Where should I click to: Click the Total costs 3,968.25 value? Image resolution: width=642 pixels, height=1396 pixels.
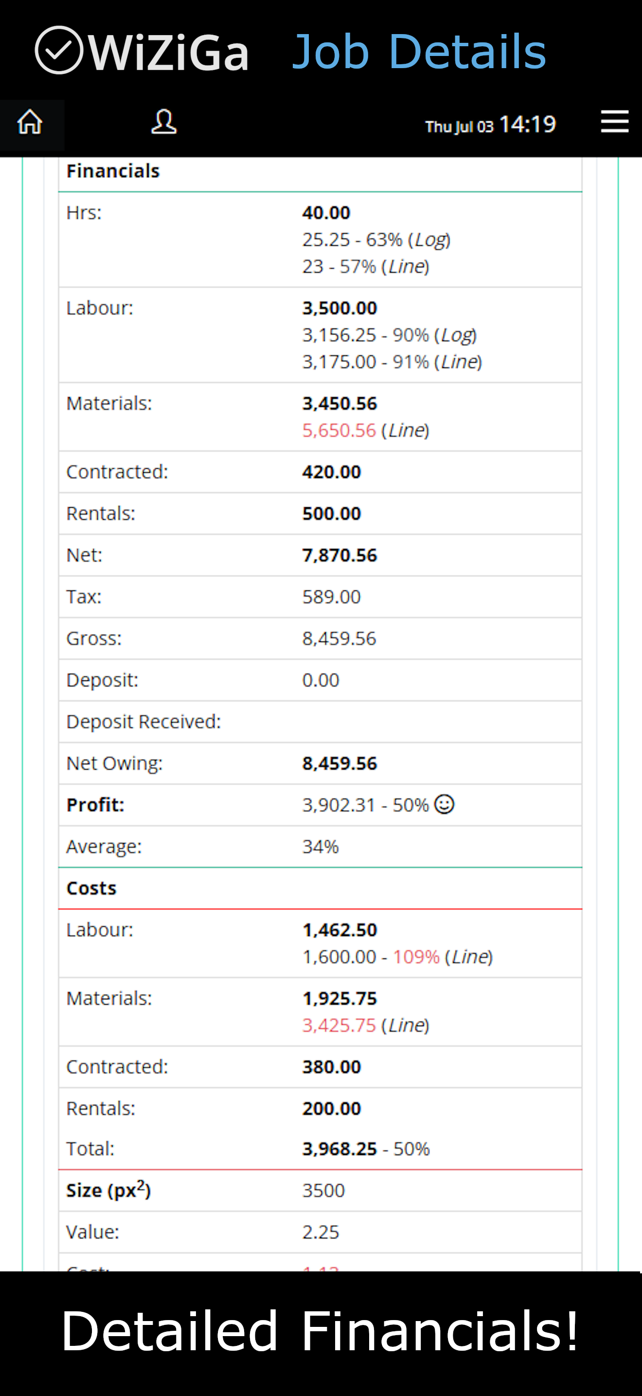[339, 1149]
